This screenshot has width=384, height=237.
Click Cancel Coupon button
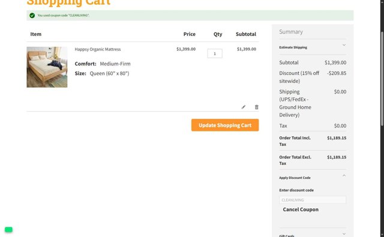(301, 209)
